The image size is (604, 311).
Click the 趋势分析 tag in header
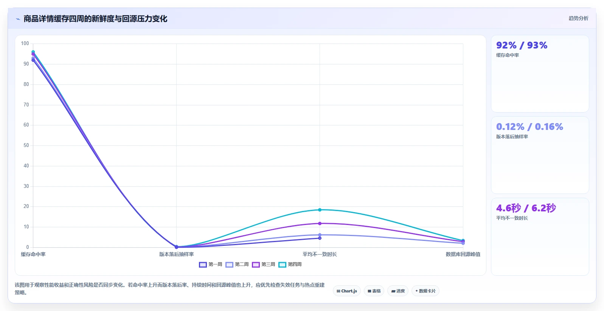click(578, 18)
